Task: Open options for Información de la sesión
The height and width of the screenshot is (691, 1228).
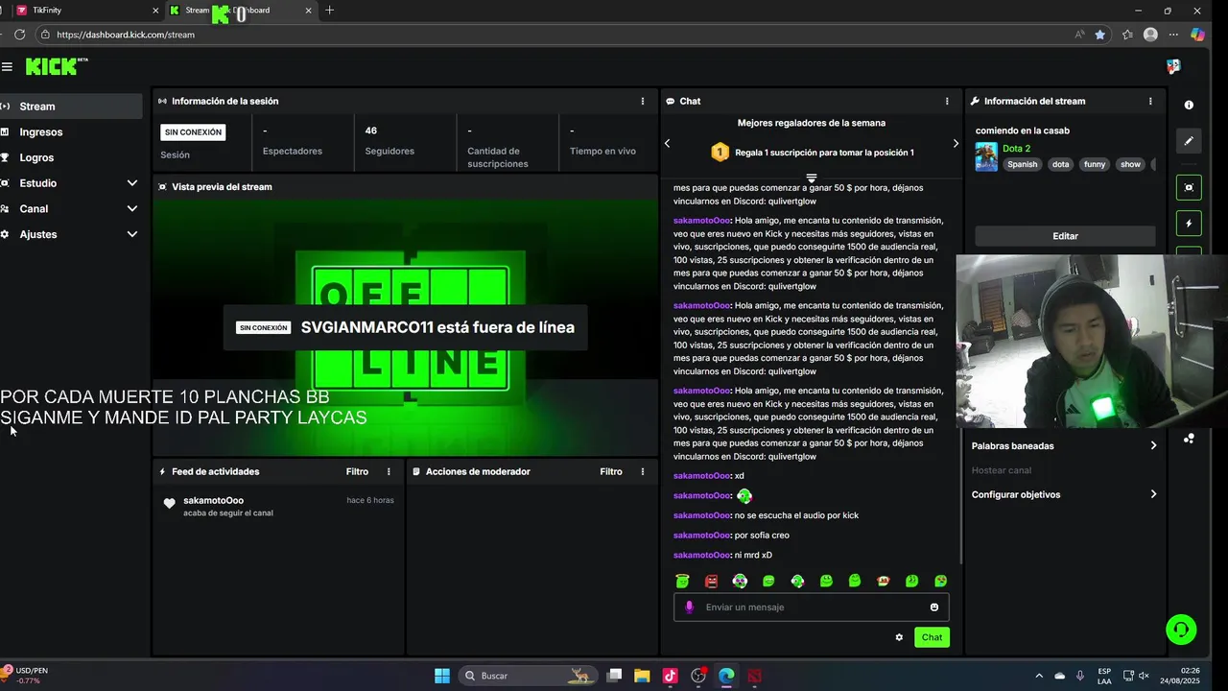Action: tap(643, 101)
